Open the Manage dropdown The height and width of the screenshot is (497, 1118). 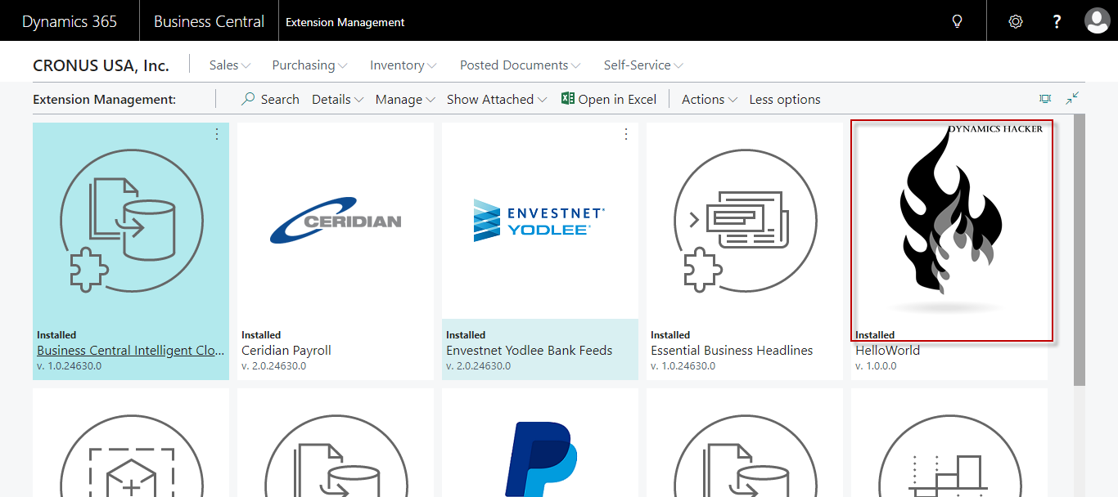click(x=404, y=99)
